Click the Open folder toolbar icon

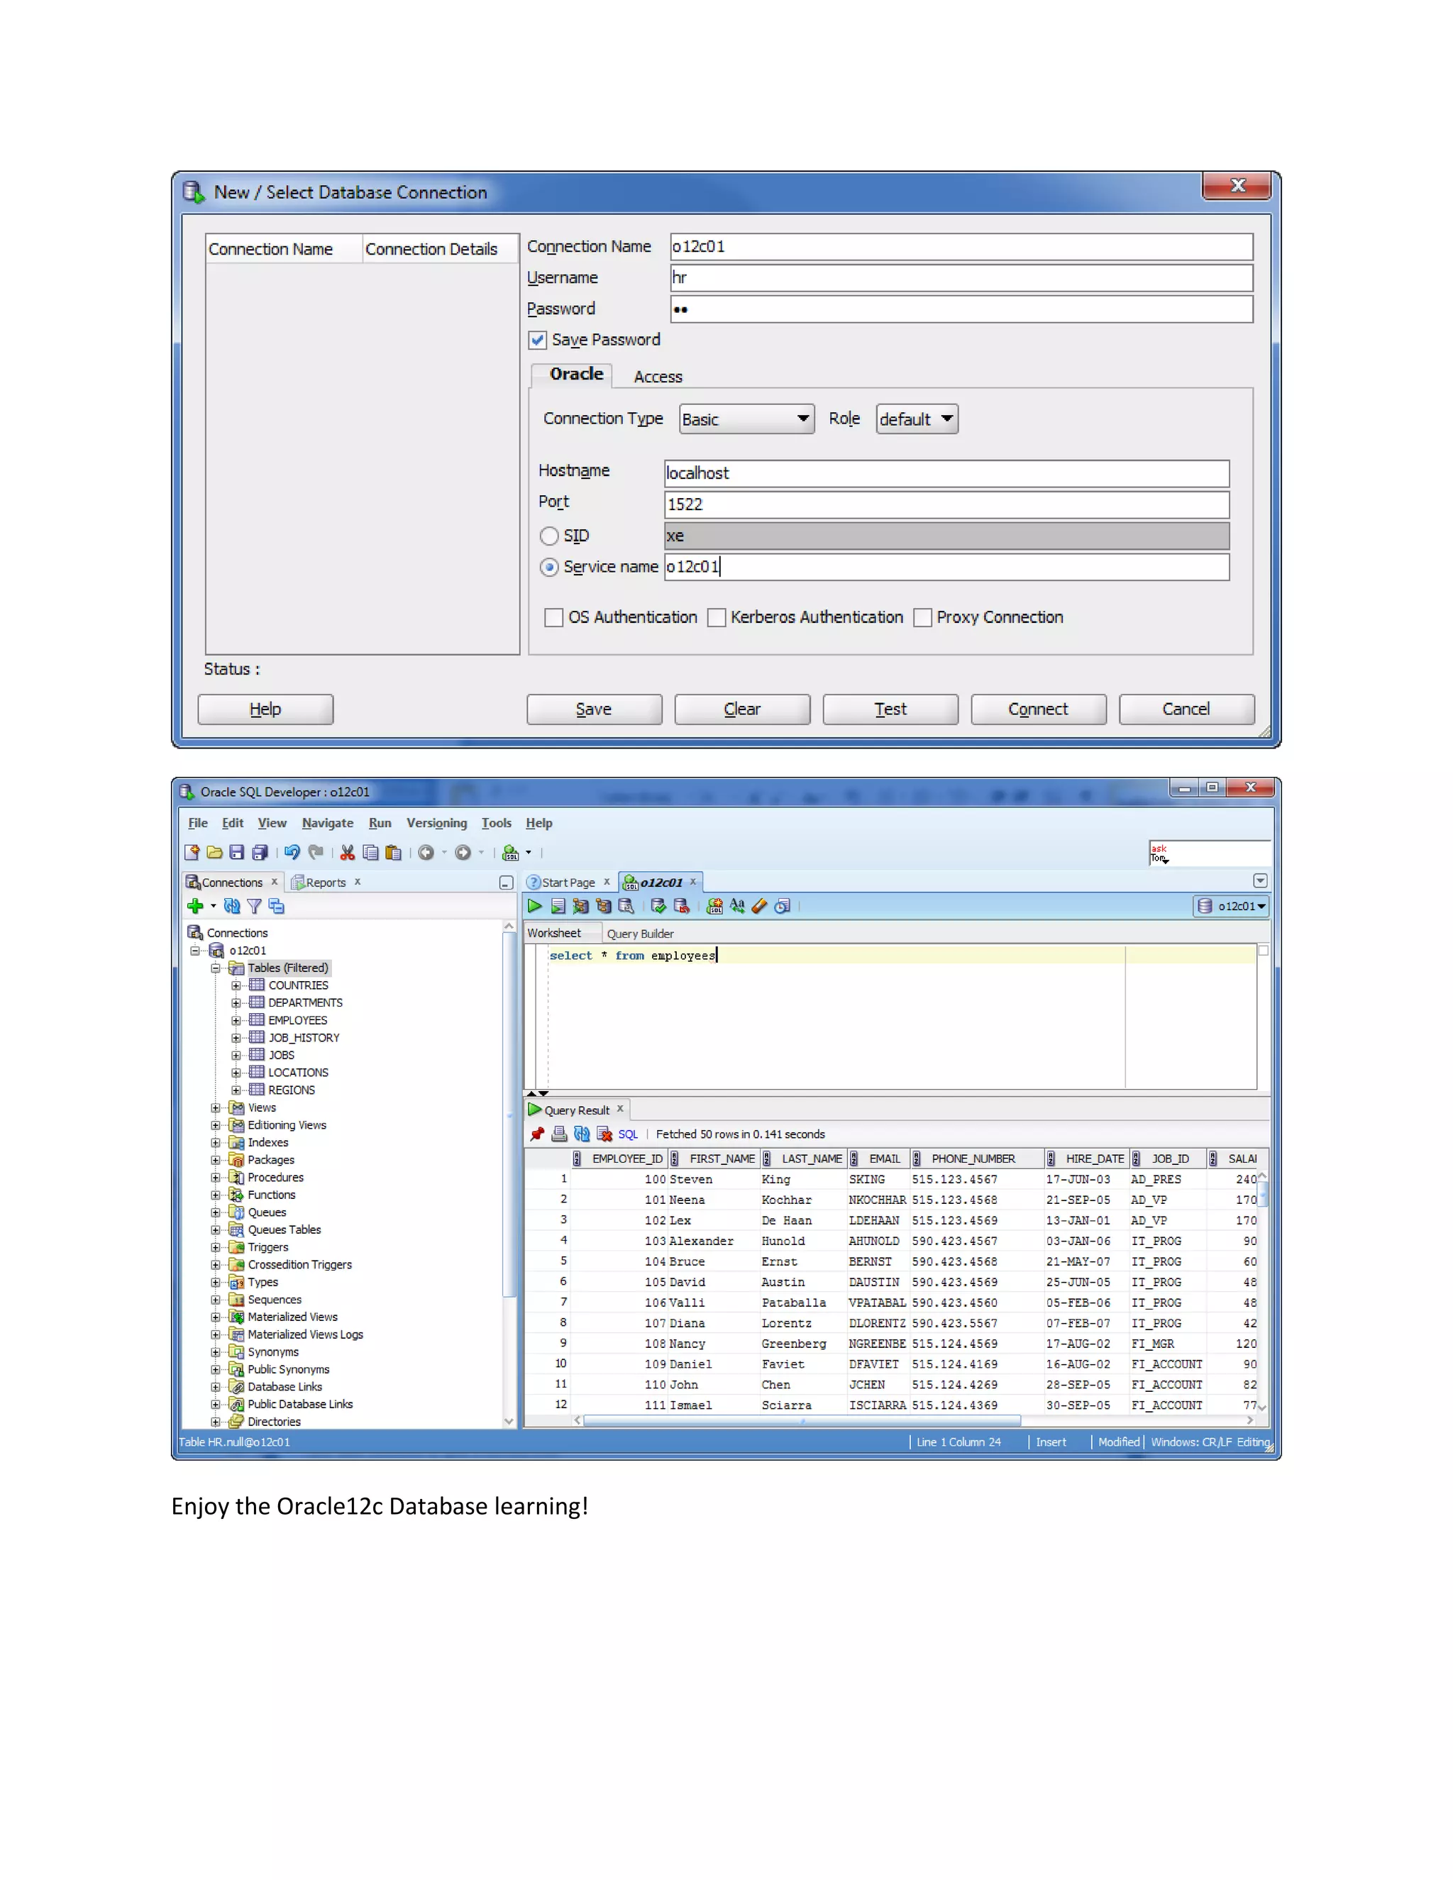[214, 852]
